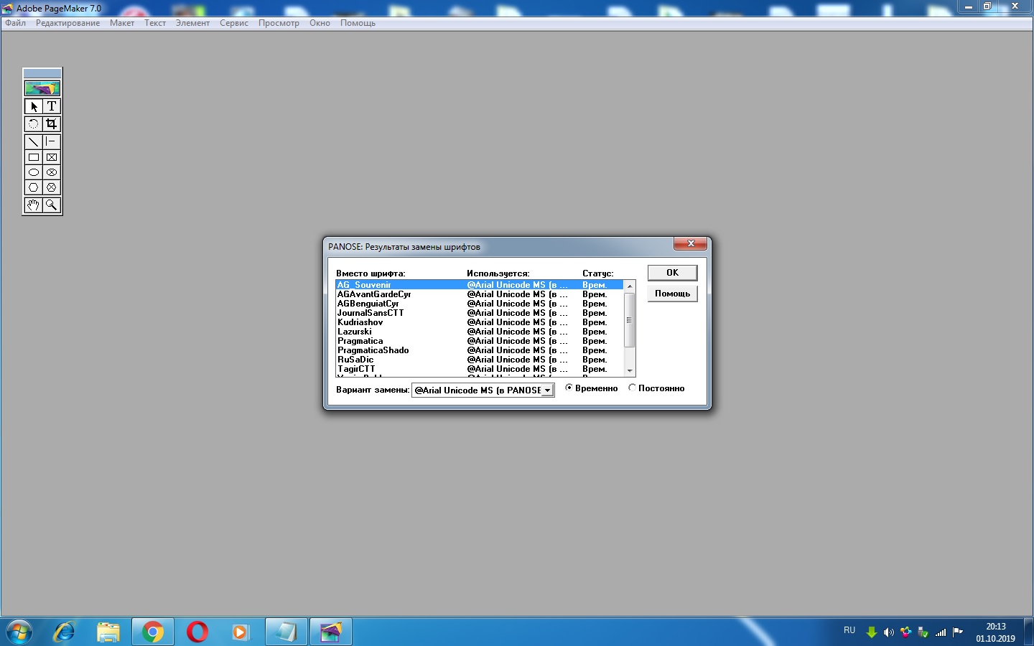This screenshot has width=1034, height=646.
Task: Select the AG_Souvenir font row
Action: [x=479, y=285]
